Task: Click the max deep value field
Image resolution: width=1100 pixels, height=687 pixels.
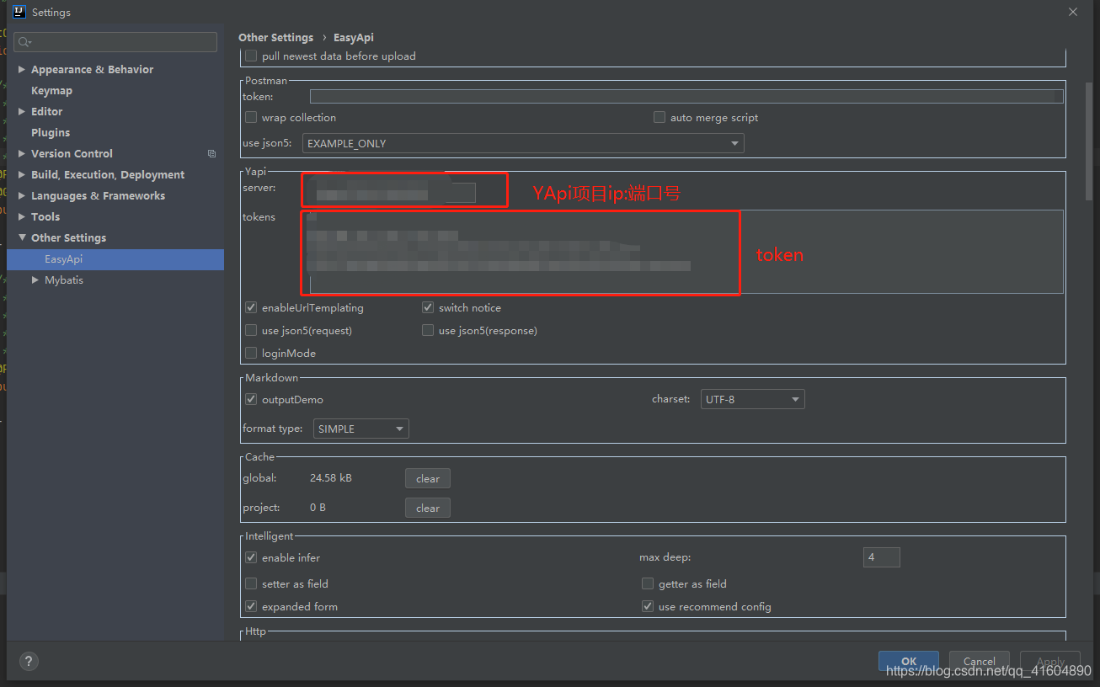Action: 882,557
